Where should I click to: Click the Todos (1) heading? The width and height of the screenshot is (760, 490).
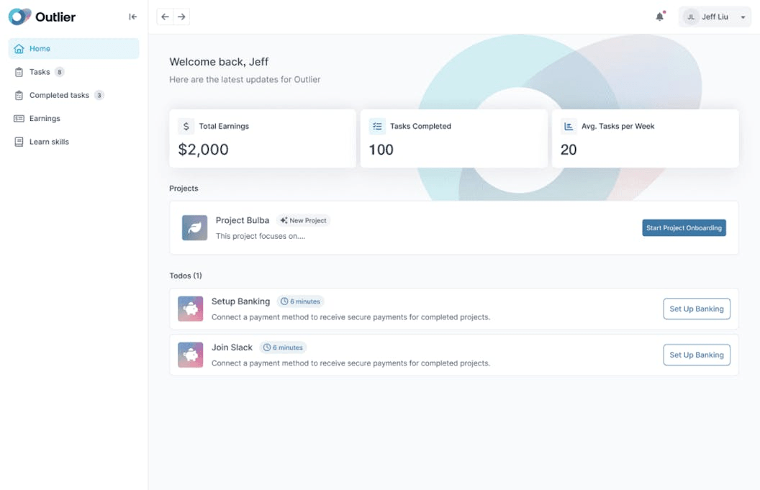[186, 276]
